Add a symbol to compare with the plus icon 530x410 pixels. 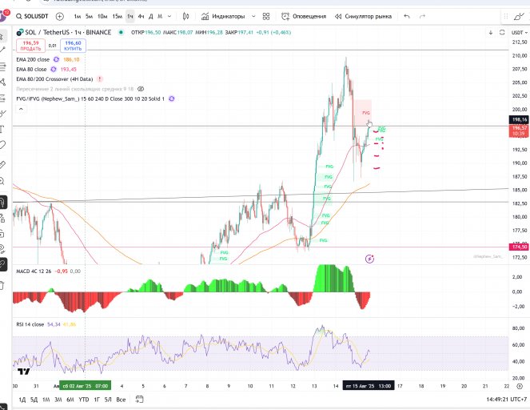click(x=59, y=16)
